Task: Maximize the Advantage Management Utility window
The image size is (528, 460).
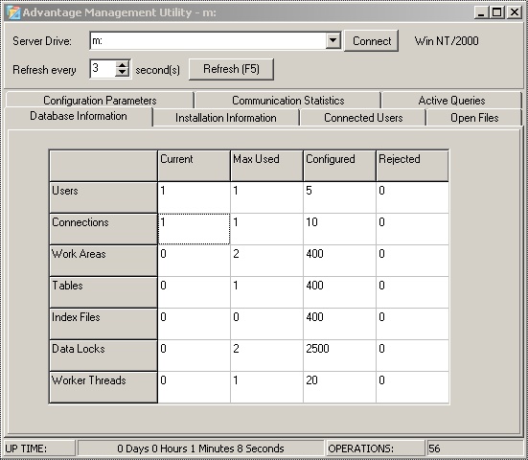Action: pos(497,12)
